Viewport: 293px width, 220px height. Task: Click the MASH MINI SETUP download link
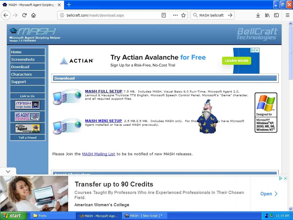104,121
